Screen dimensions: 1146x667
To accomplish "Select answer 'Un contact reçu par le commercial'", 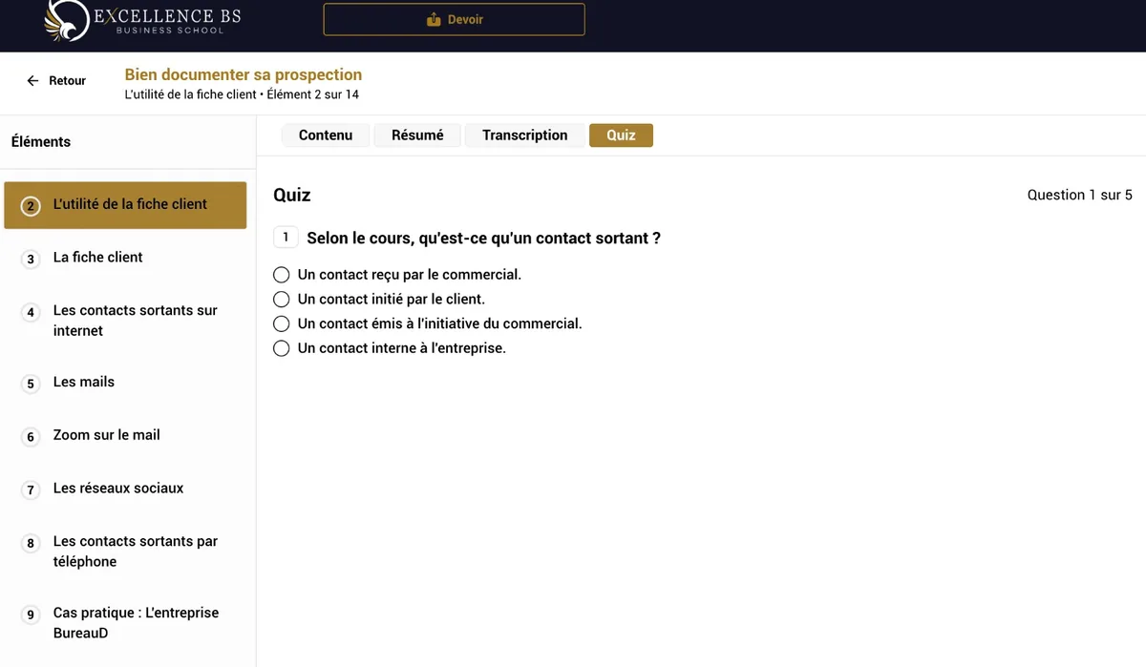I will click(281, 275).
